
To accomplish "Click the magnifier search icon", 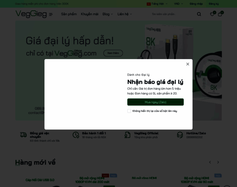I will (x=199, y=14).
